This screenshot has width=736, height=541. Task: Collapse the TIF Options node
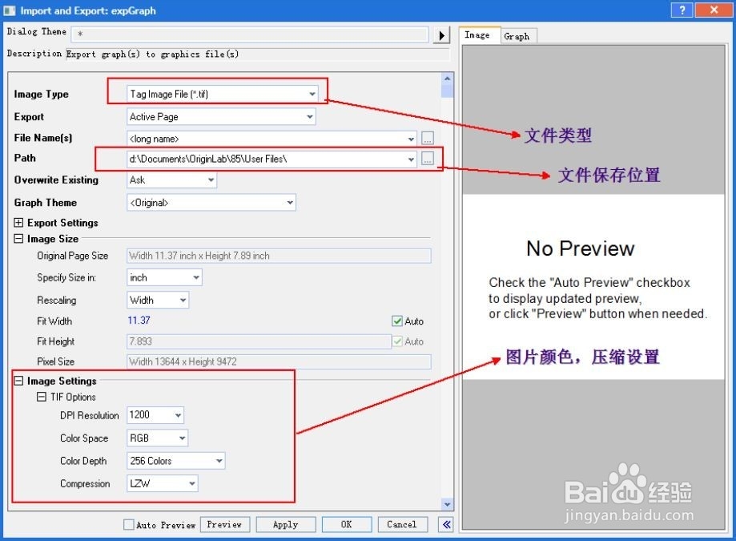pyautogui.click(x=42, y=398)
